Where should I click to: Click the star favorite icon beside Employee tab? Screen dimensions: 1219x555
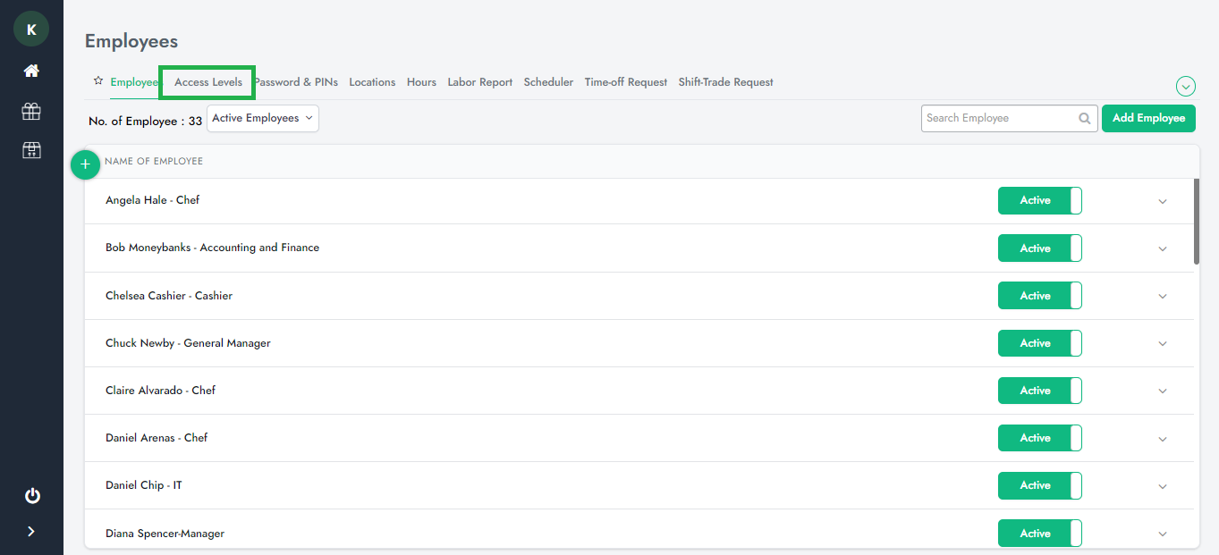(x=98, y=81)
